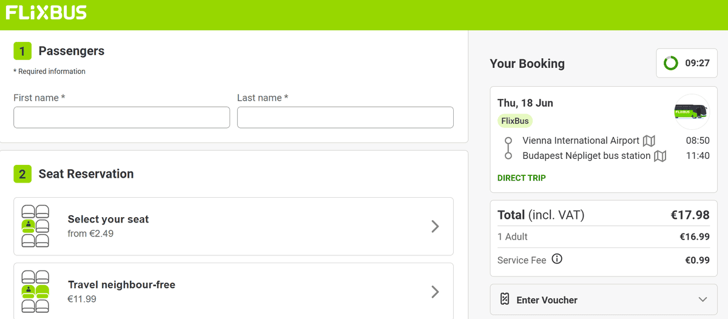Open map for Vienna International Airport

(649, 141)
